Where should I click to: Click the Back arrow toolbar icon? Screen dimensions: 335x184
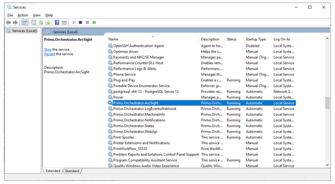(8, 22)
